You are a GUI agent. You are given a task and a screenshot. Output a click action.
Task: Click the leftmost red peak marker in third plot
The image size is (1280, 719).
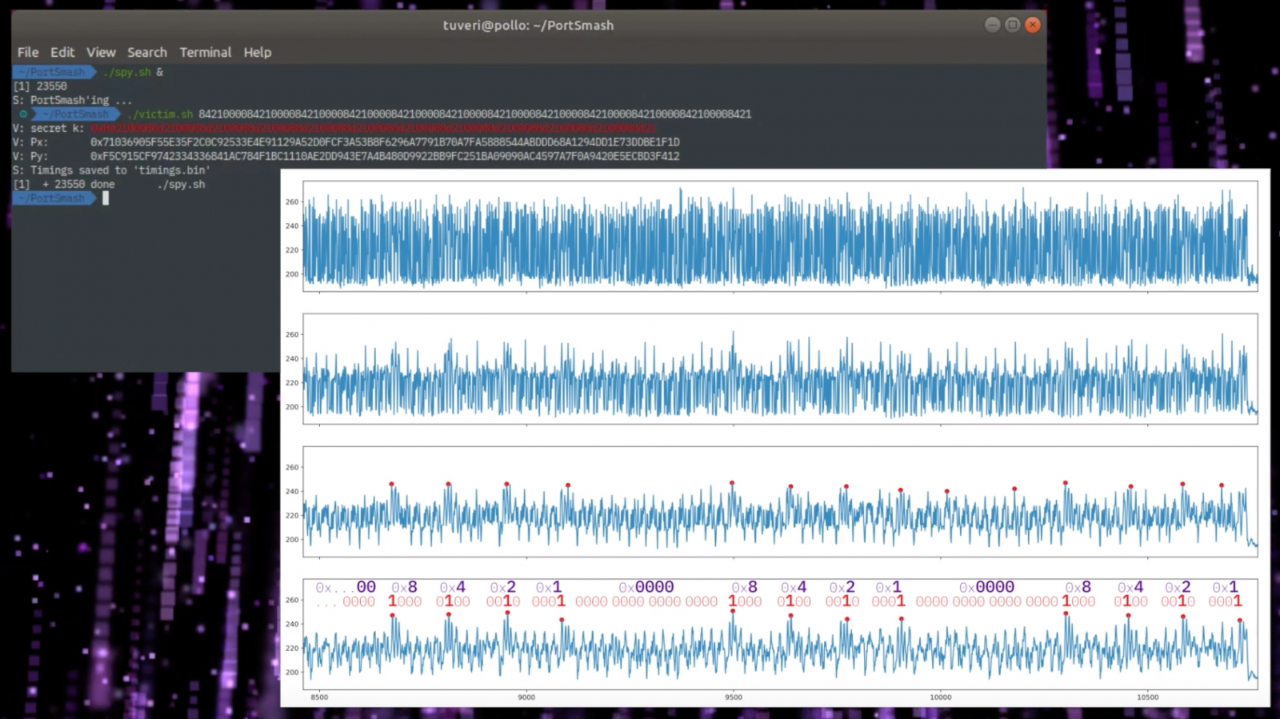pyautogui.click(x=392, y=484)
